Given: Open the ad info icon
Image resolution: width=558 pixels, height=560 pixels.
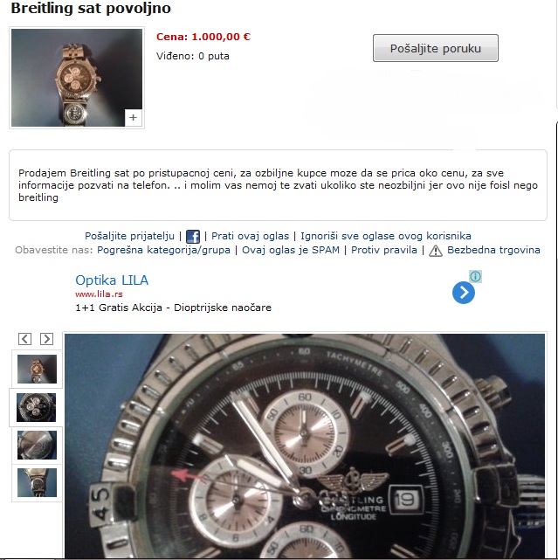Looking at the screenshot, I should (476, 276).
